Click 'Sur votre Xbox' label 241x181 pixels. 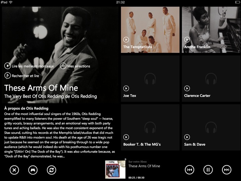tap(138, 162)
